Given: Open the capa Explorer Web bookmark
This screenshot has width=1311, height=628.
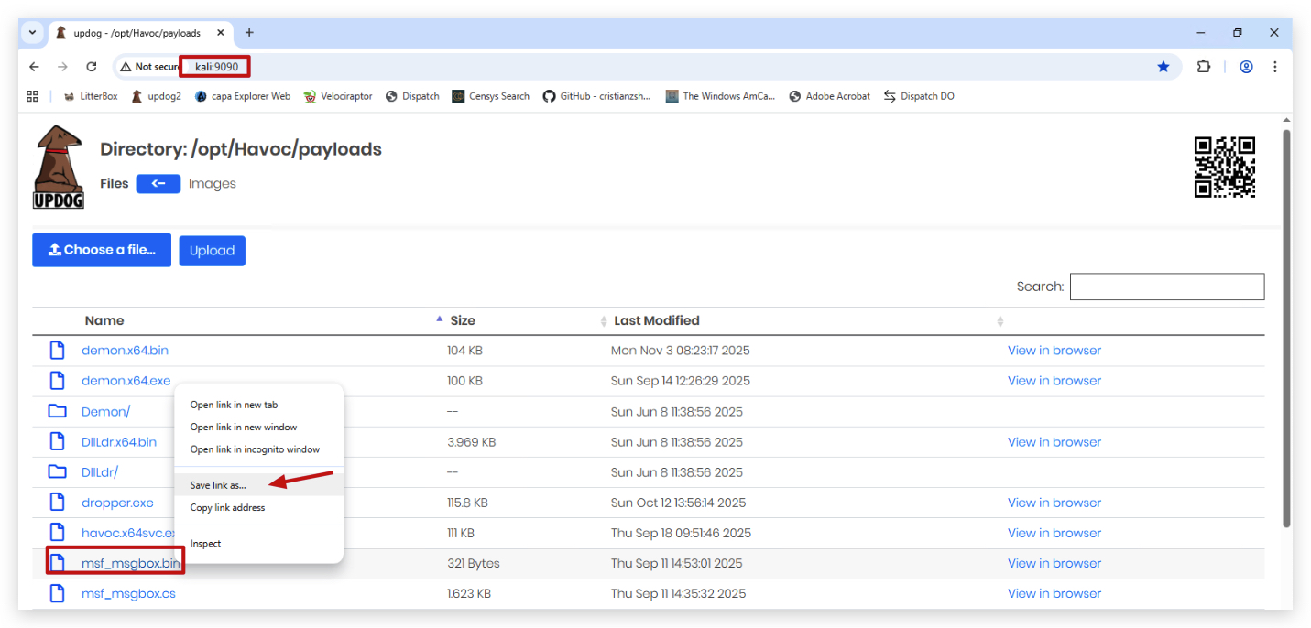Looking at the screenshot, I should pos(243,96).
